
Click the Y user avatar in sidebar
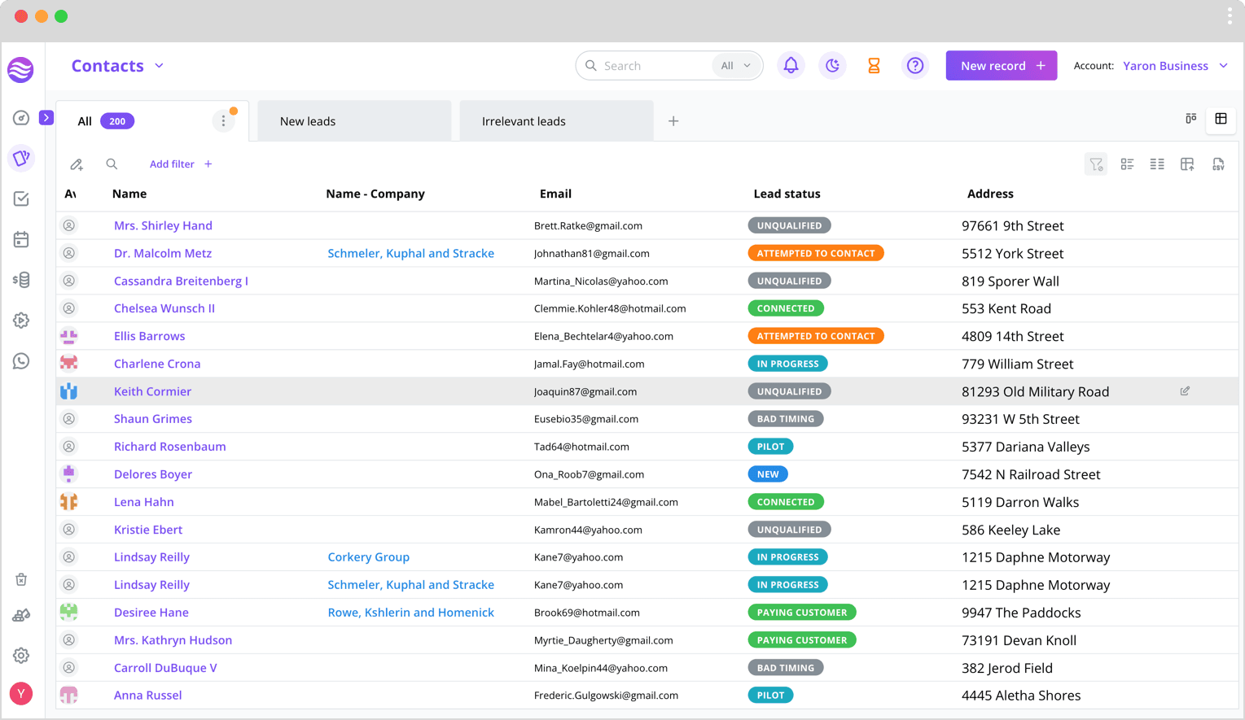click(21, 694)
